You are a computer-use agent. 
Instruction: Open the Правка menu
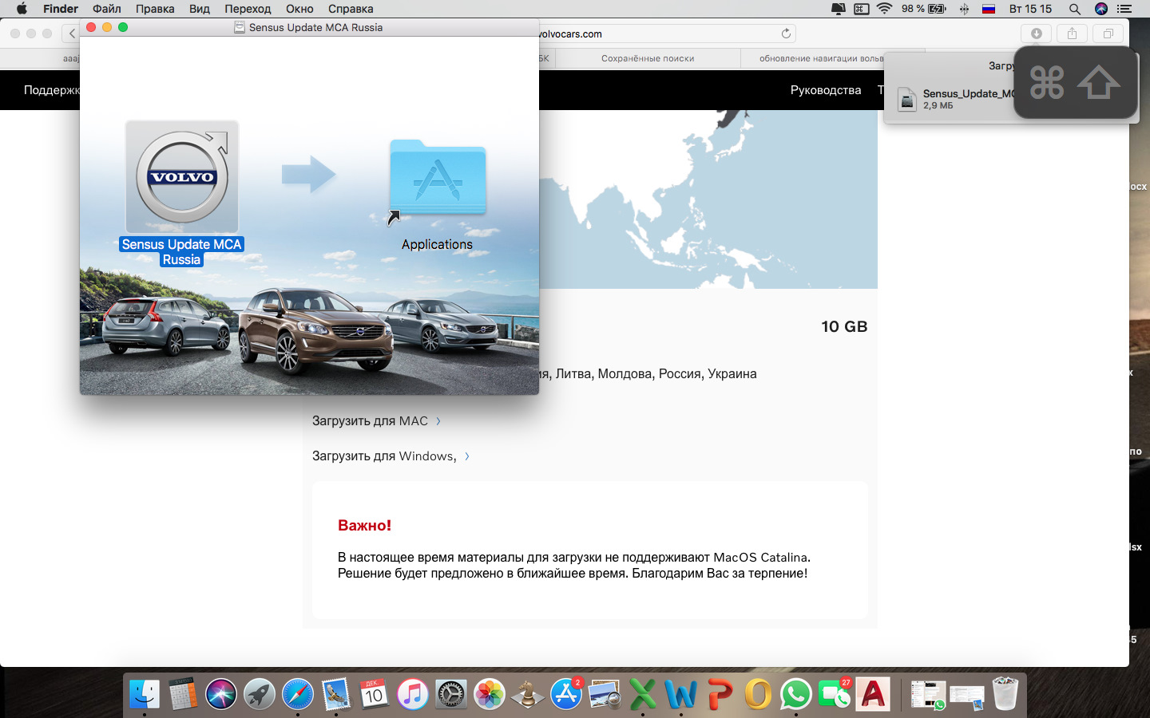click(x=155, y=9)
